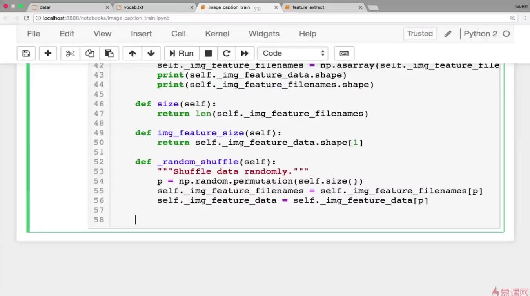Restart the kernel icon

pyautogui.click(x=226, y=53)
